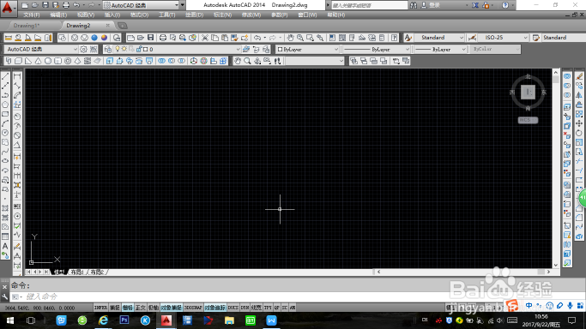Select the Helix modeling tool
This screenshot has height=329, width=586.
88,61
